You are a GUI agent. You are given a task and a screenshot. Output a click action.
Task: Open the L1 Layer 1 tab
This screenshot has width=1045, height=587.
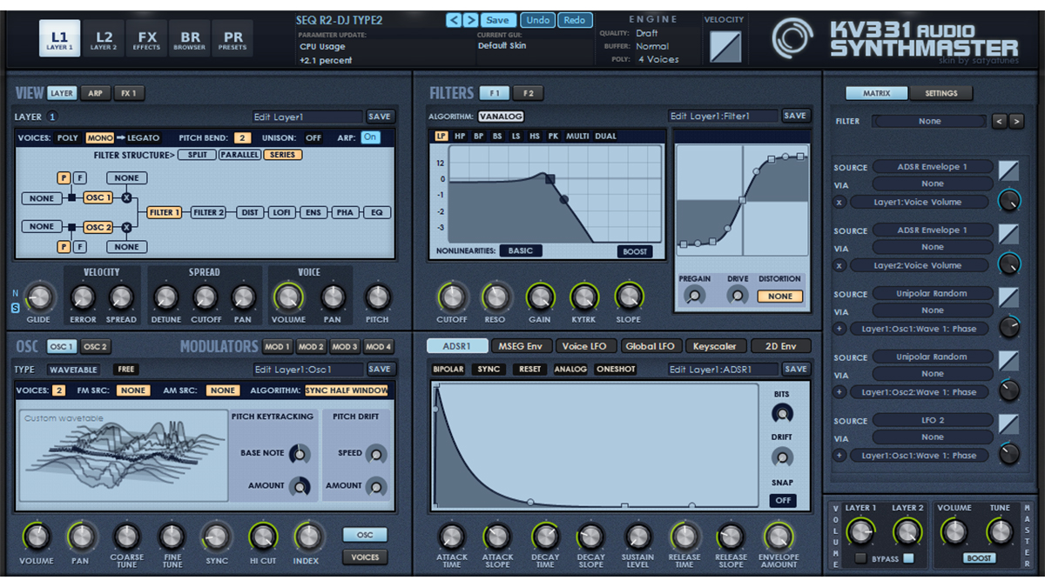coord(59,38)
